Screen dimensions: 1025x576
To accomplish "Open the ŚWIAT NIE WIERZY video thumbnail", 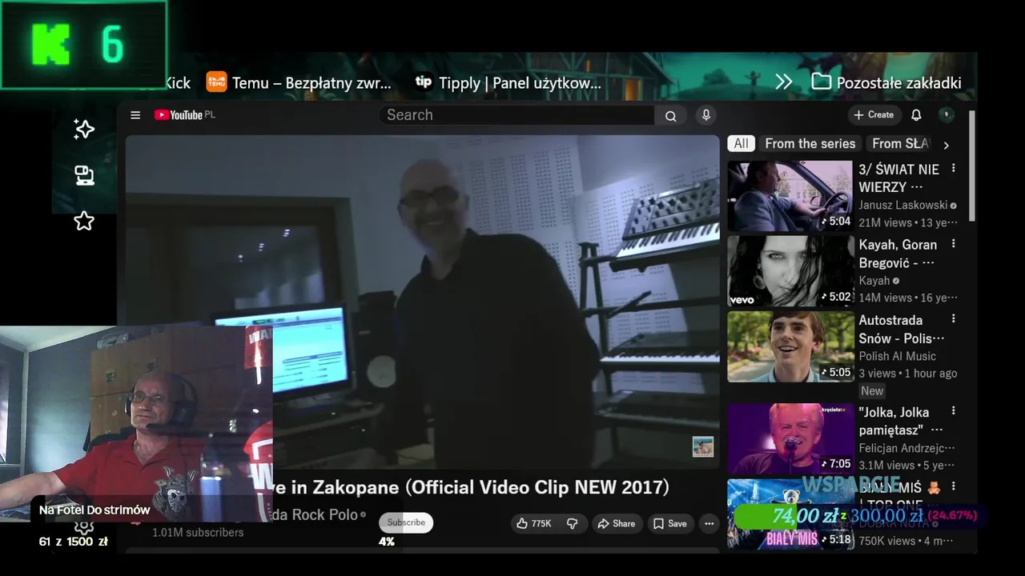I will [x=790, y=196].
